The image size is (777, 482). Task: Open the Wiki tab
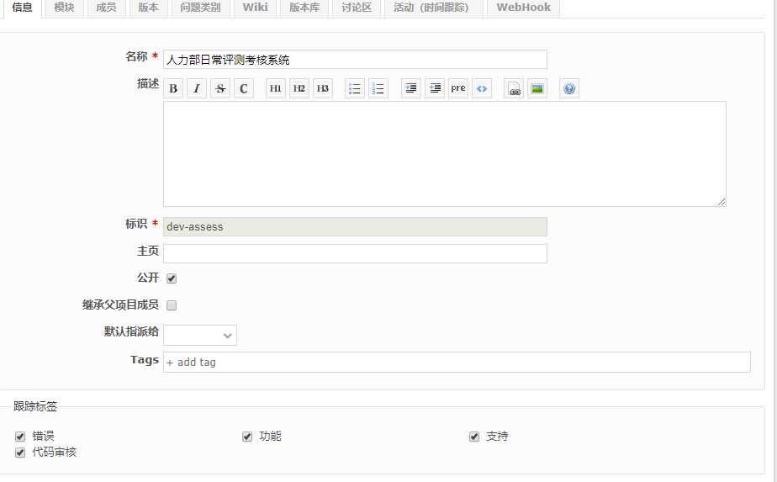[x=255, y=8]
